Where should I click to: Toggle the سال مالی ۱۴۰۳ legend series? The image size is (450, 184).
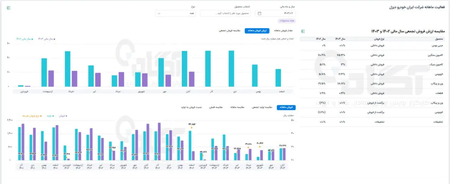click(47, 39)
